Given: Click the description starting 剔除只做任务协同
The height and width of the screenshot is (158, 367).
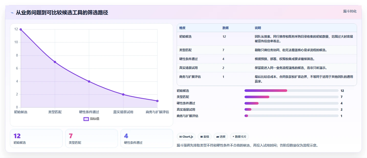Looking at the screenshot, I should [291, 50].
